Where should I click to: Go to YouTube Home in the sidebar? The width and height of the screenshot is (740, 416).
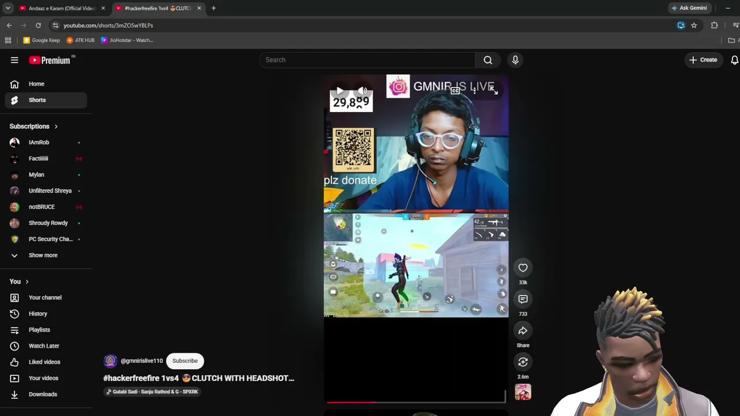click(46, 84)
